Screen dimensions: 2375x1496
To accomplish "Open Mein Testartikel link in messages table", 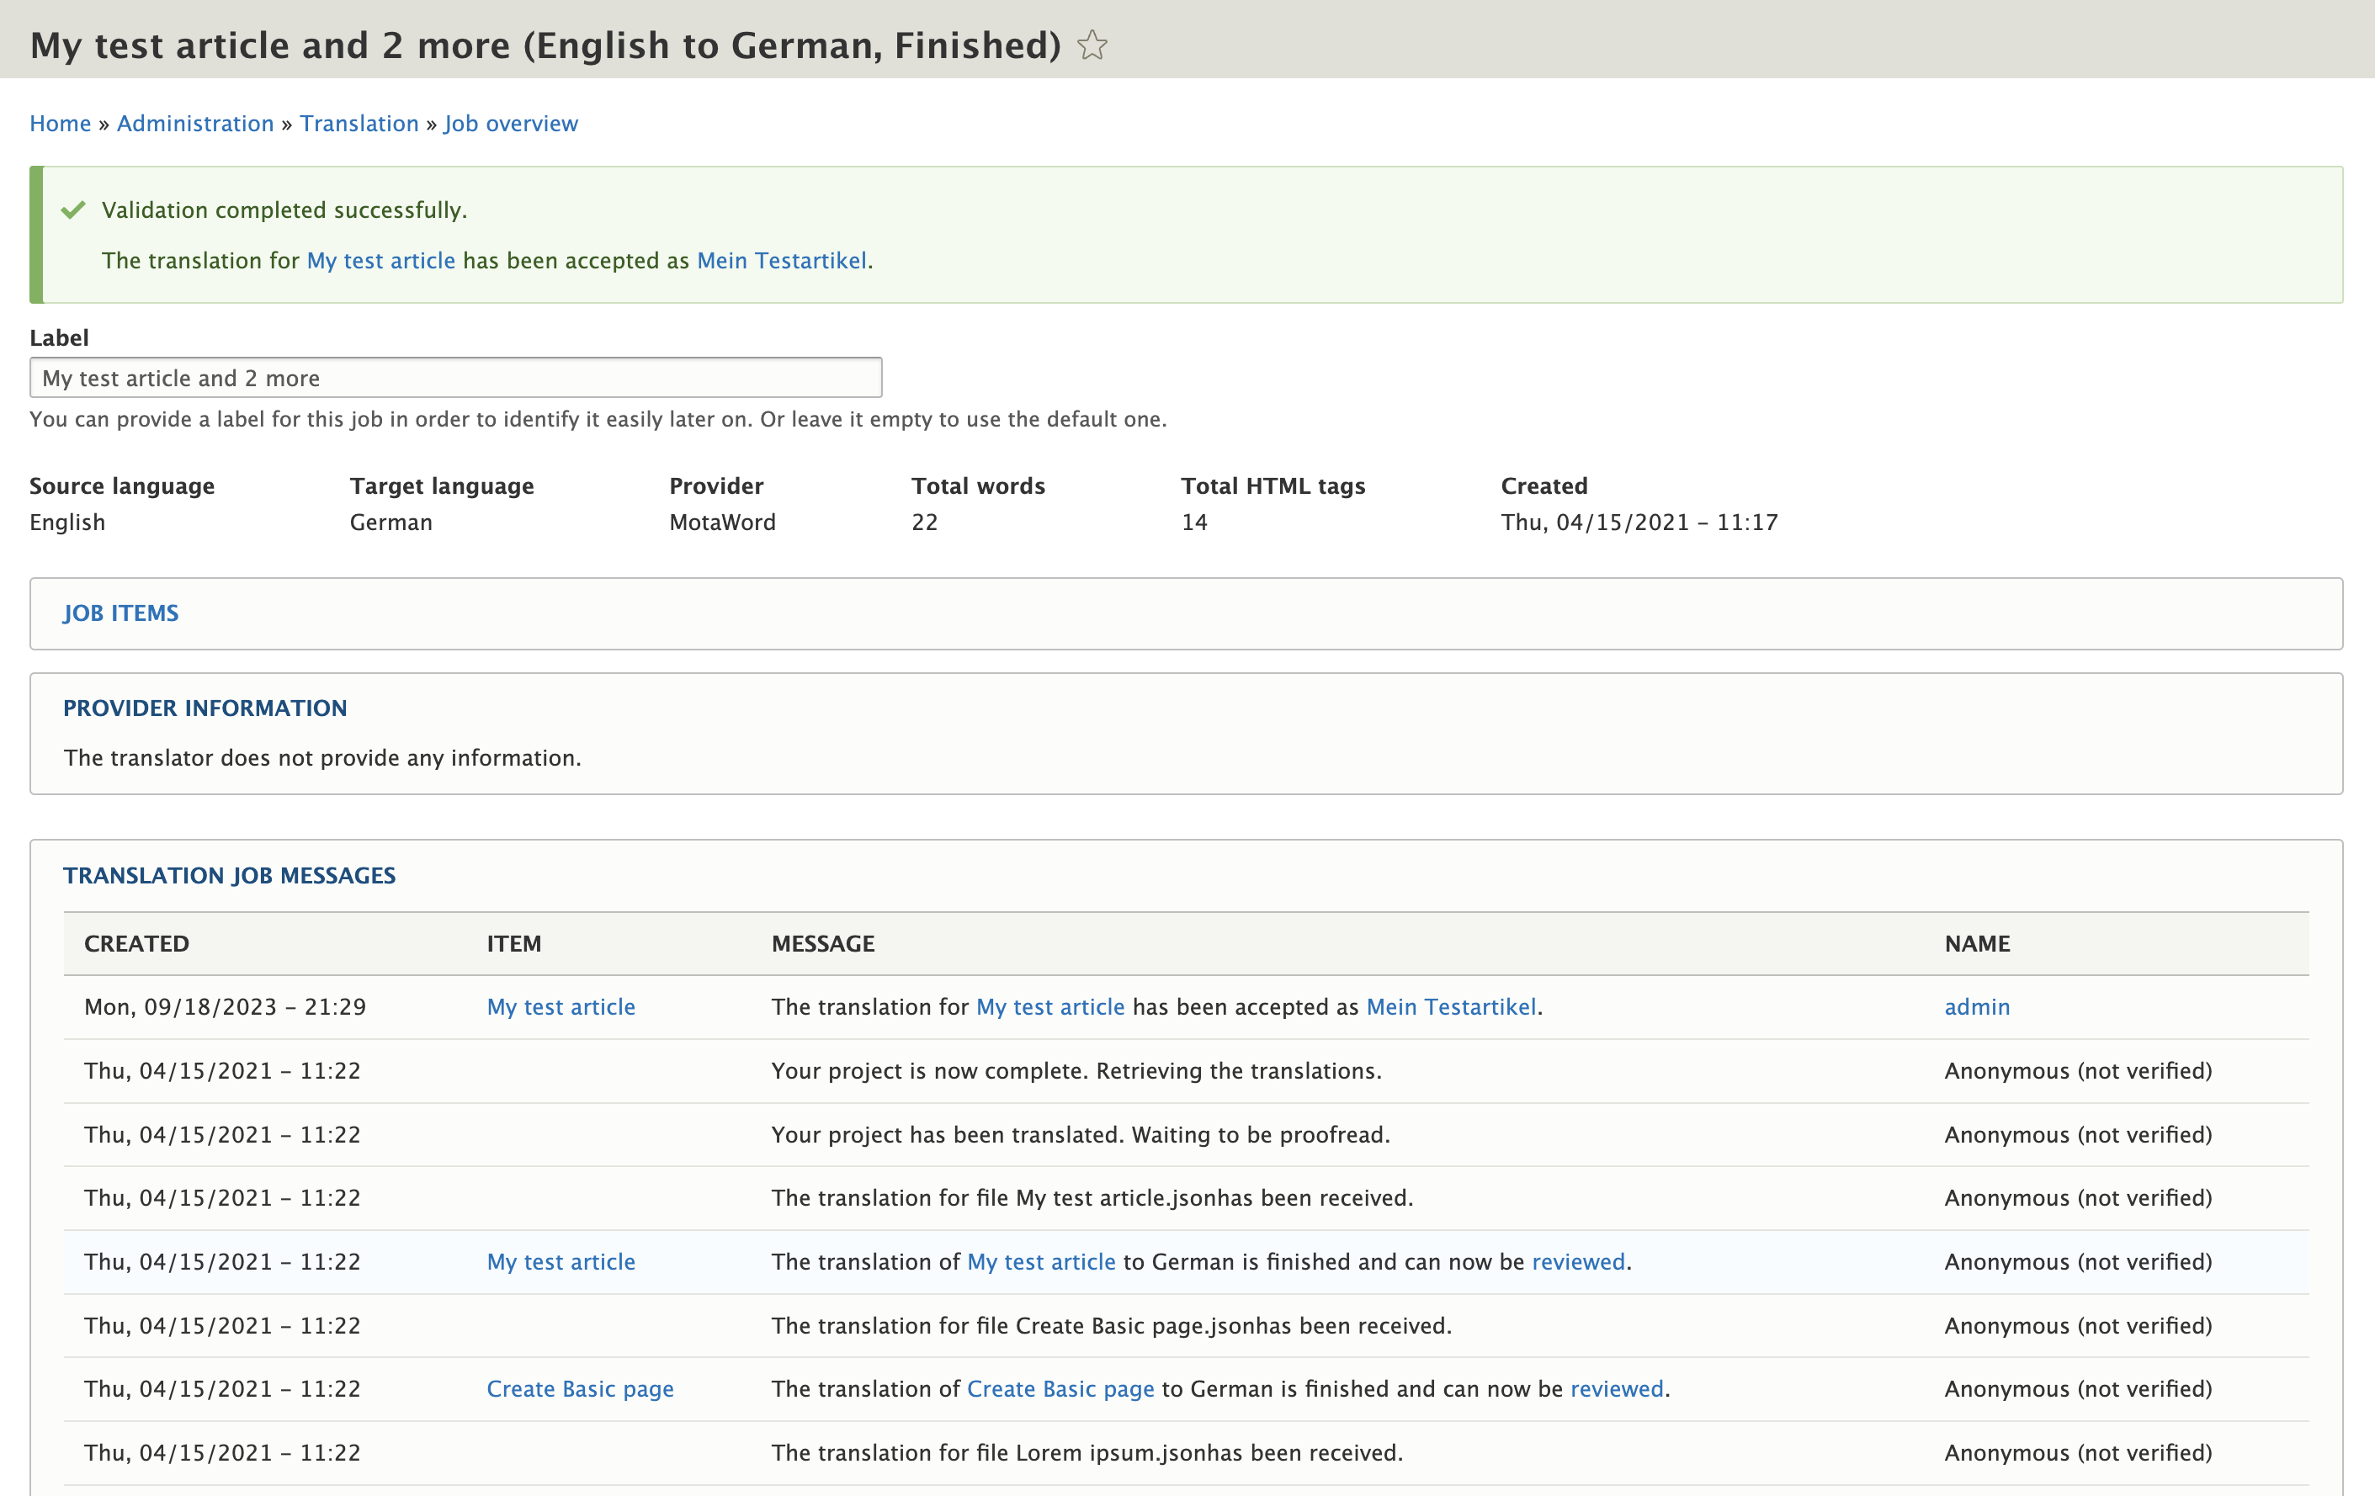I will point(1450,1007).
